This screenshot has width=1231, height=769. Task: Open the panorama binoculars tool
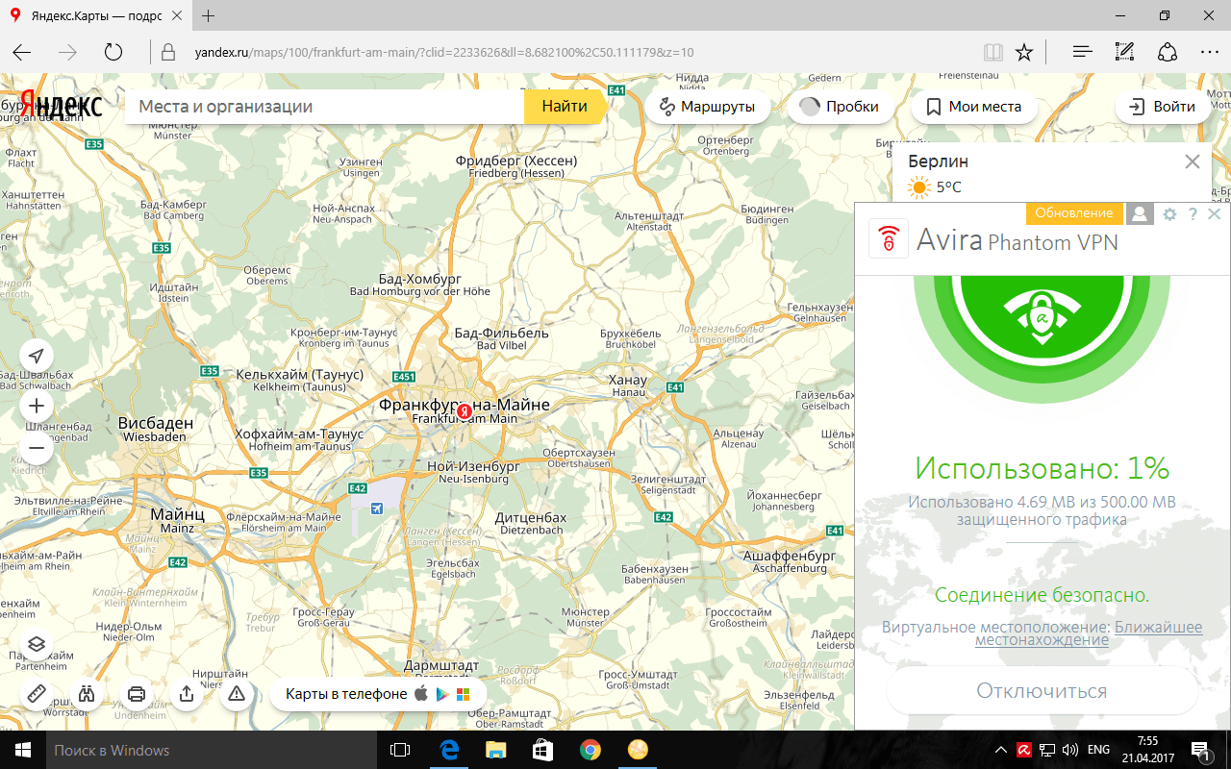click(x=87, y=694)
